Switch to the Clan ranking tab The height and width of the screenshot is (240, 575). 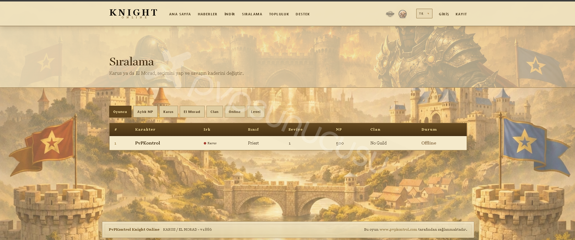coord(215,112)
